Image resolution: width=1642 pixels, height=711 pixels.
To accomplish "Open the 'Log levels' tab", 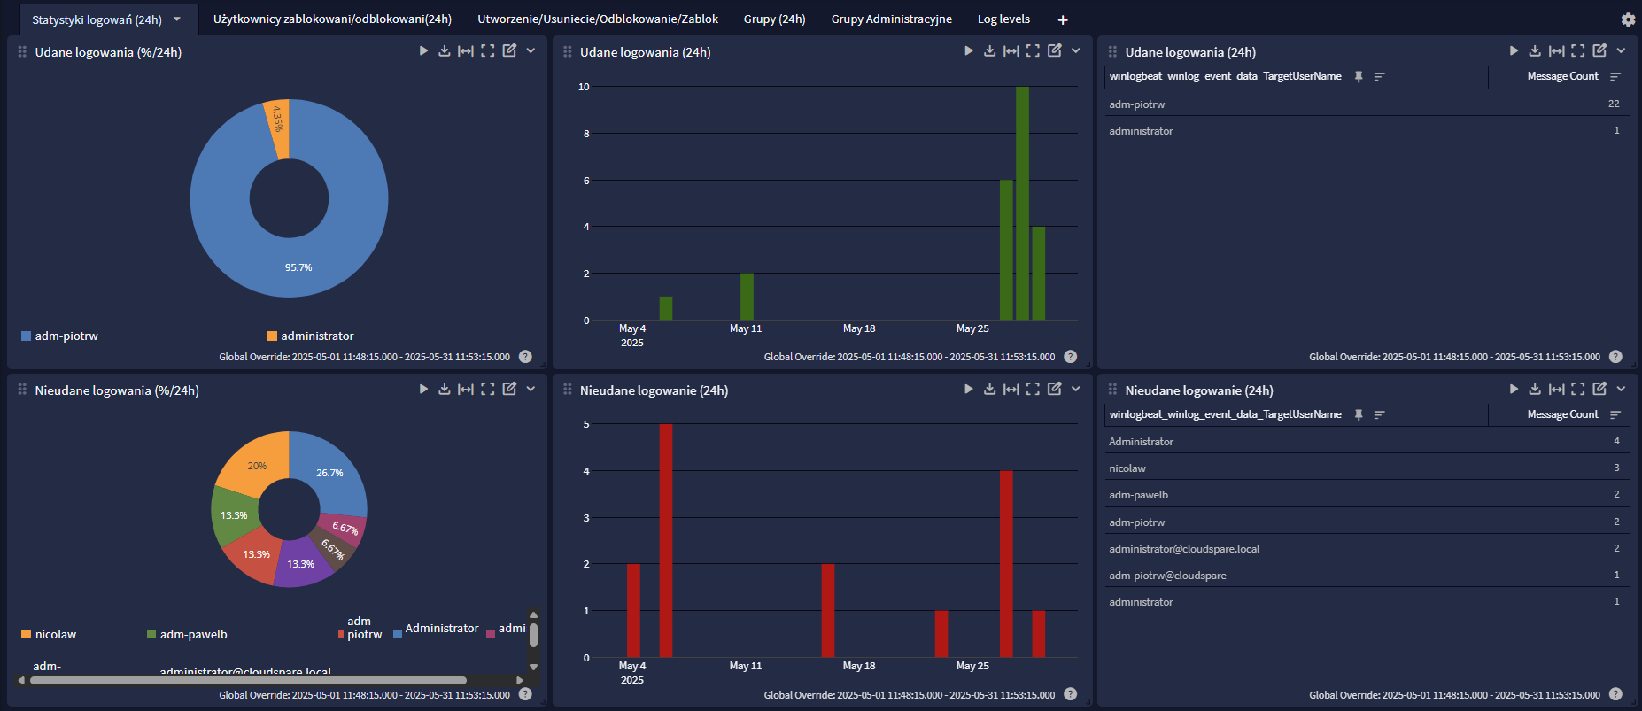I will point(1003,19).
